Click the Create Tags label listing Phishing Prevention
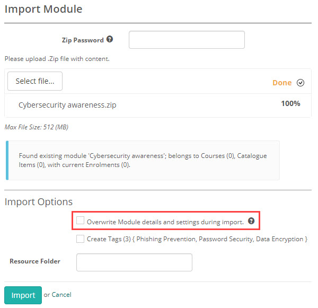Viewport: 318px width, 308px height. tap(197, 240)
